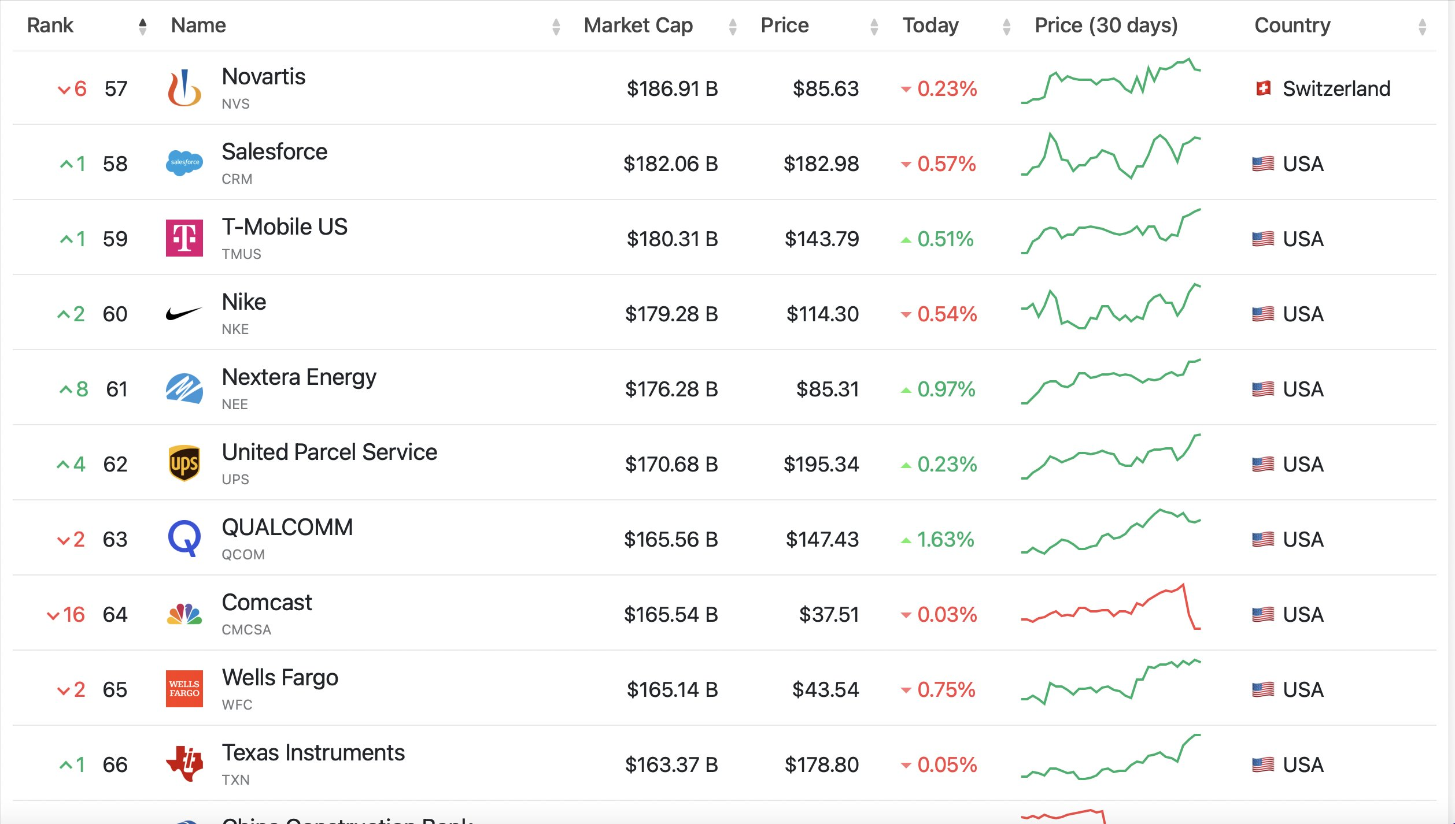Screen dimensions: 1455x824
Task: Click the Novartis logo icon
Action: (184, 88)
